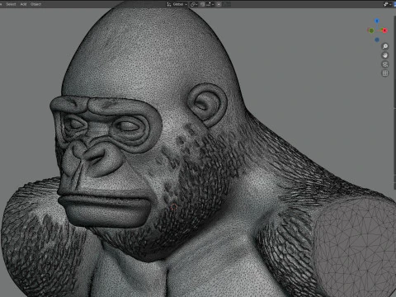The image size is (396, 297).
Task: Toggle the camera view icon
Action: click(x=385, y=64)
